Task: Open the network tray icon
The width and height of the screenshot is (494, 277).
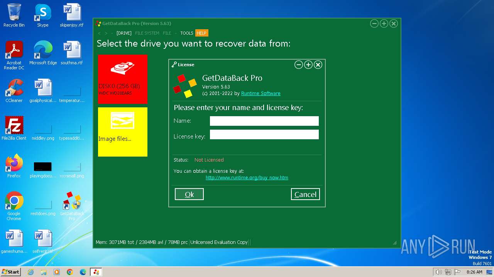Action: tap(448, 272)
